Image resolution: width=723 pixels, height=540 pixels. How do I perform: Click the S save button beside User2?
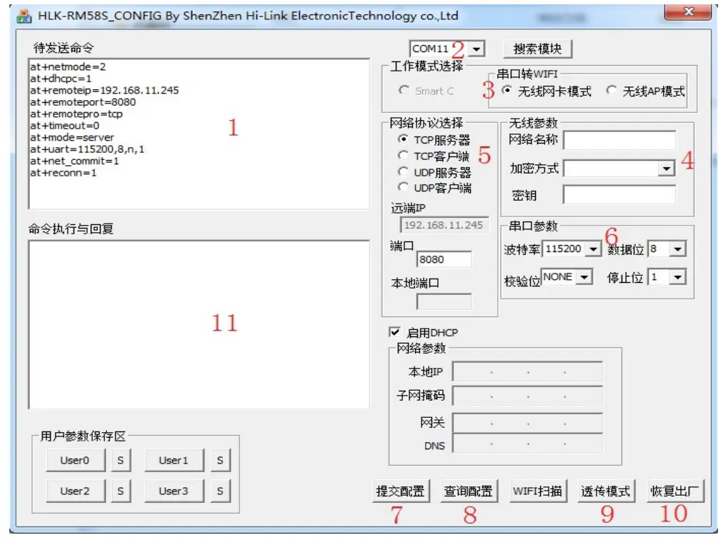[121, 491]
